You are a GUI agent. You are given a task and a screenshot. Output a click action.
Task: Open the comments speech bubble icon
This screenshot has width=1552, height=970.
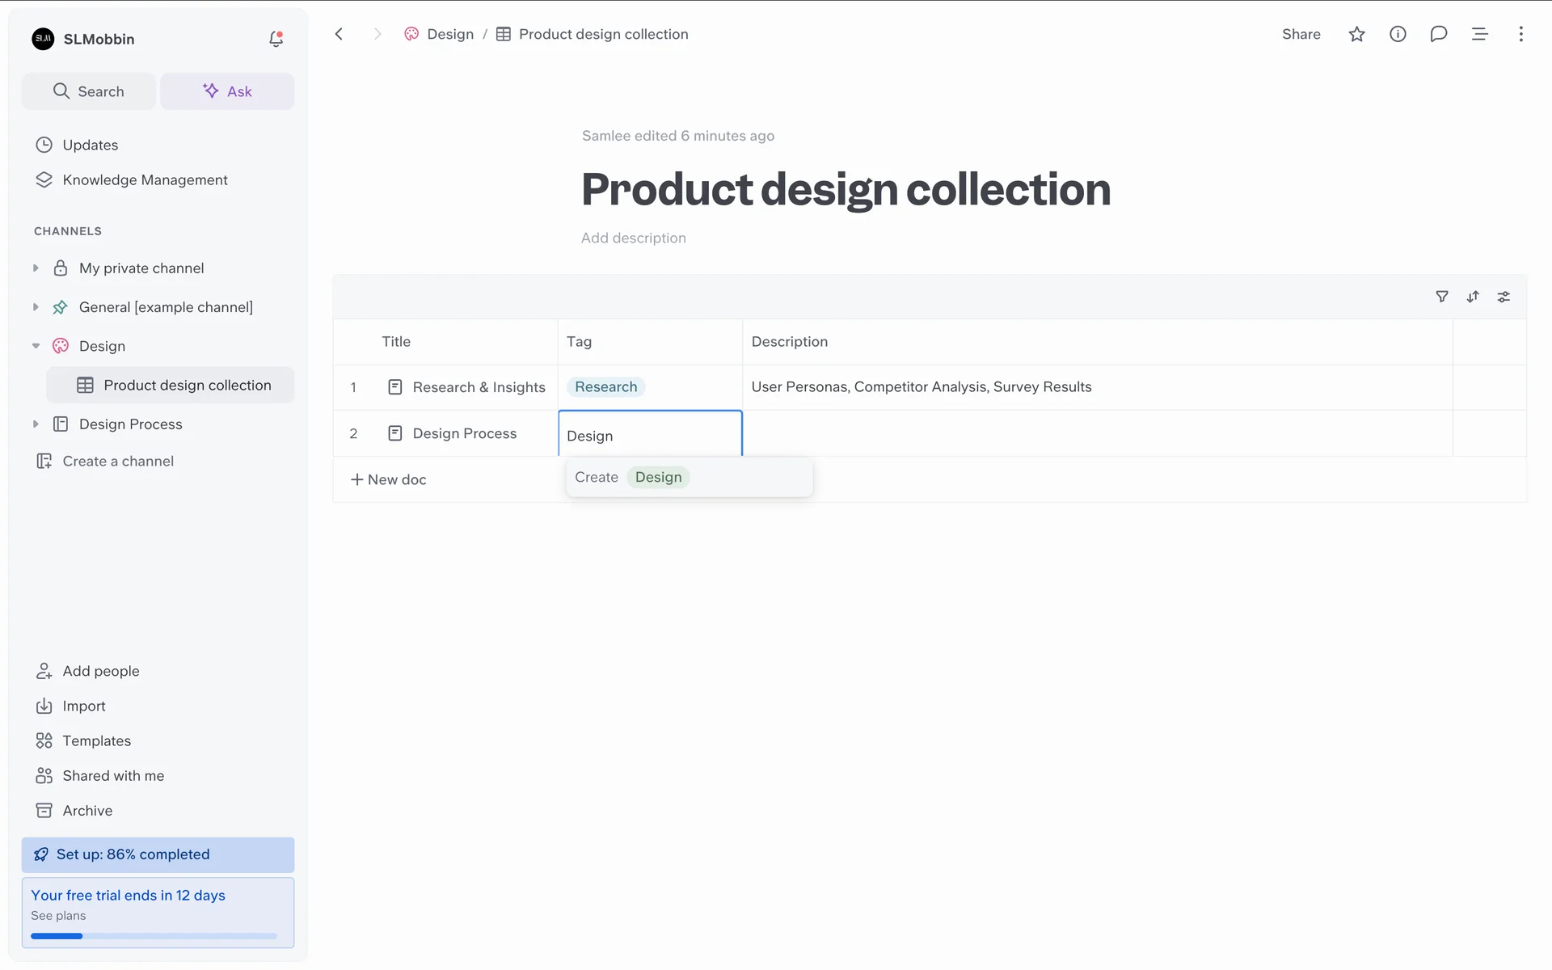pyautogui.click(x=1438, y=34)
